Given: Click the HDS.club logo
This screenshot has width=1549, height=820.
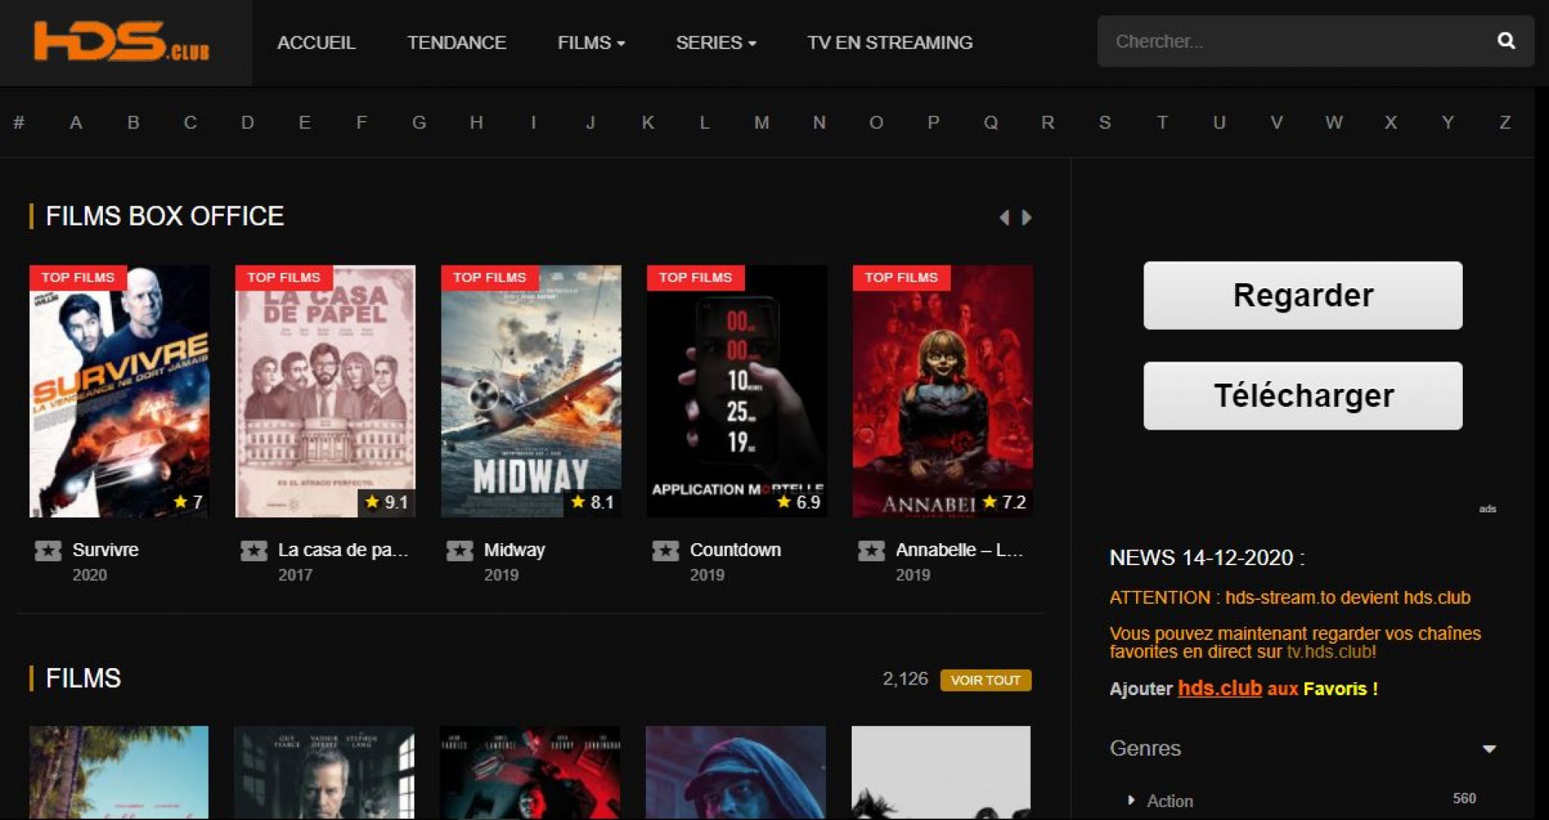Looking at the screenshot, I should point(122,42).
